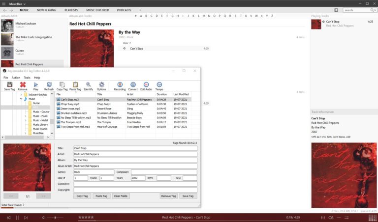Open Options gear in tag editor
378x222 pixels.
point(101,86)
